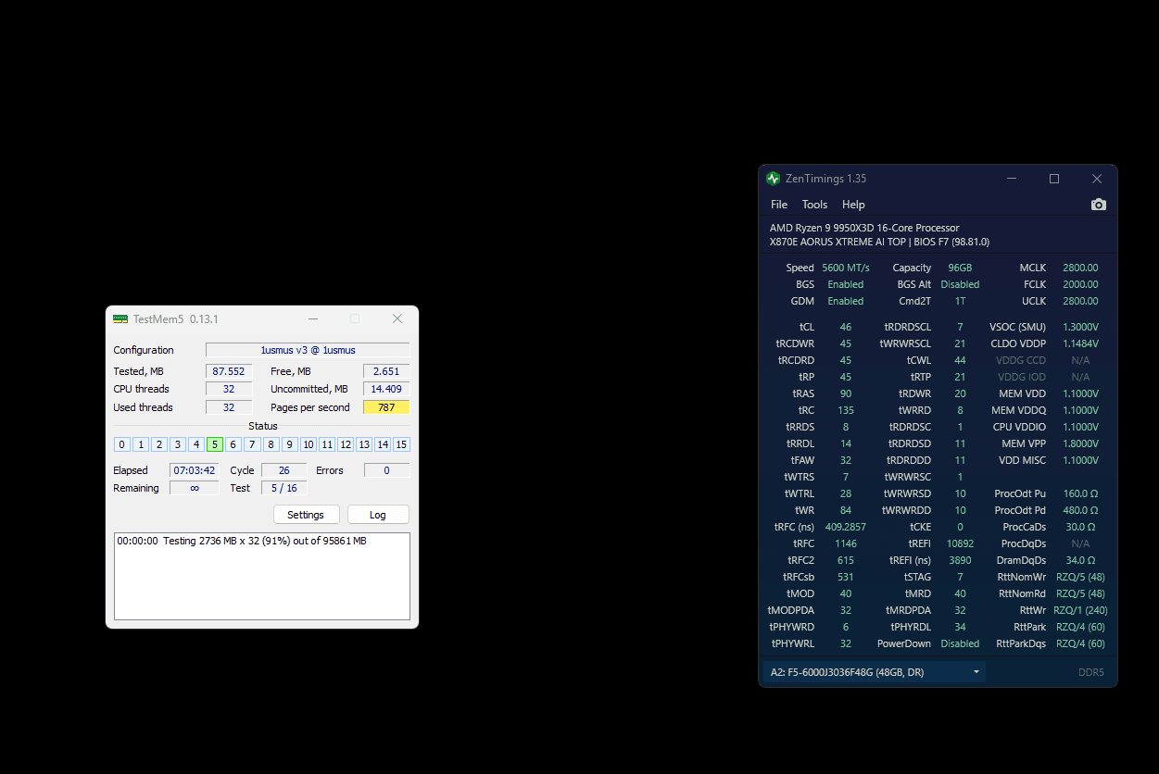Select thread status box 15
The width and height of the screenshot is (1159, 774).
pyautogui.click(x=401, y=444)
